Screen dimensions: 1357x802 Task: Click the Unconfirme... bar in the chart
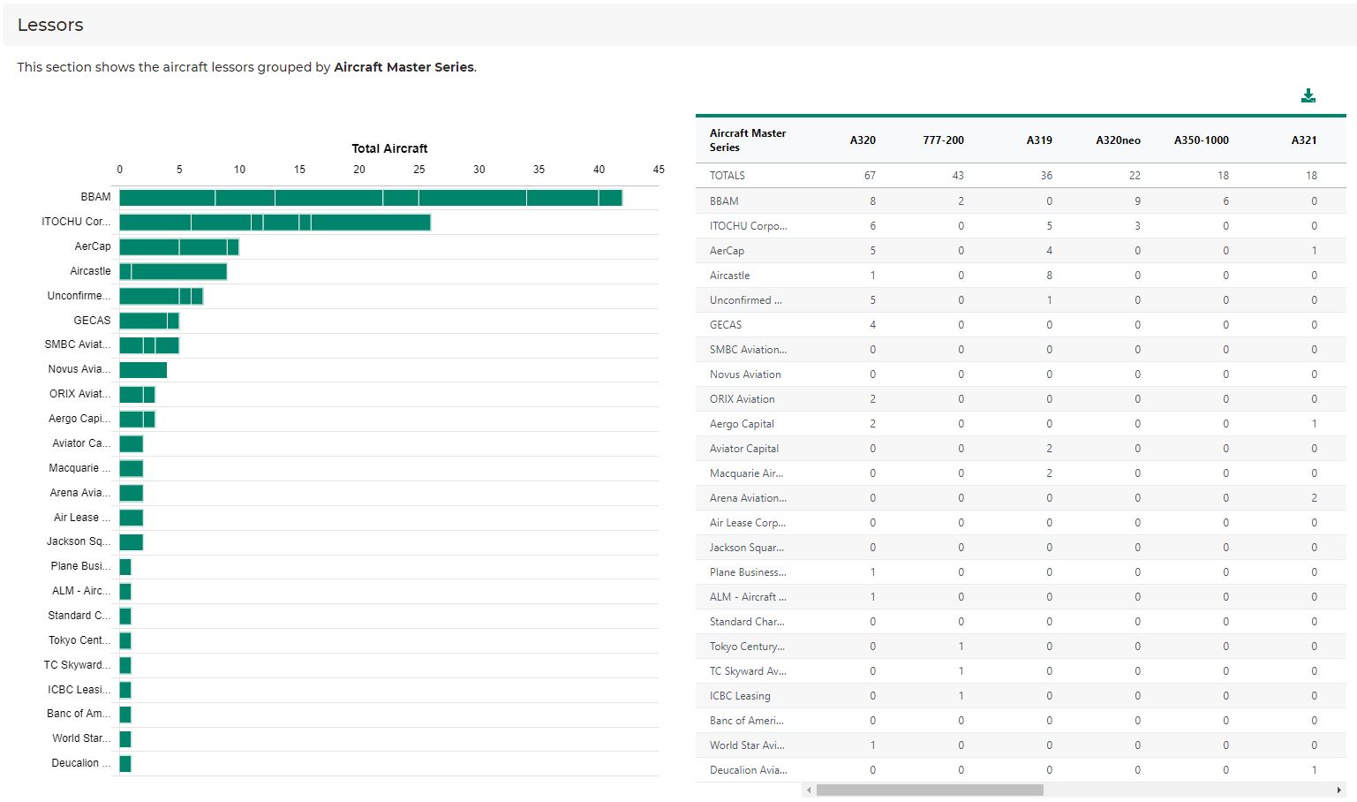tap(162, 296)
